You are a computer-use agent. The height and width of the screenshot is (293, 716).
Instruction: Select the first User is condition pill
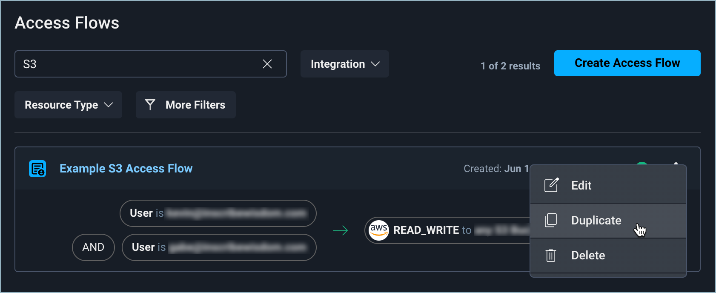click(218, 213)
